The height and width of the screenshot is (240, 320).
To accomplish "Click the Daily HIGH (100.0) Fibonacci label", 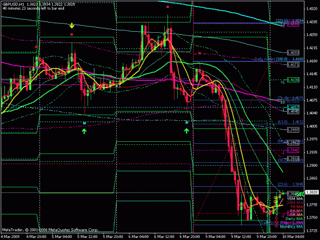I will (x=279, y=59).
